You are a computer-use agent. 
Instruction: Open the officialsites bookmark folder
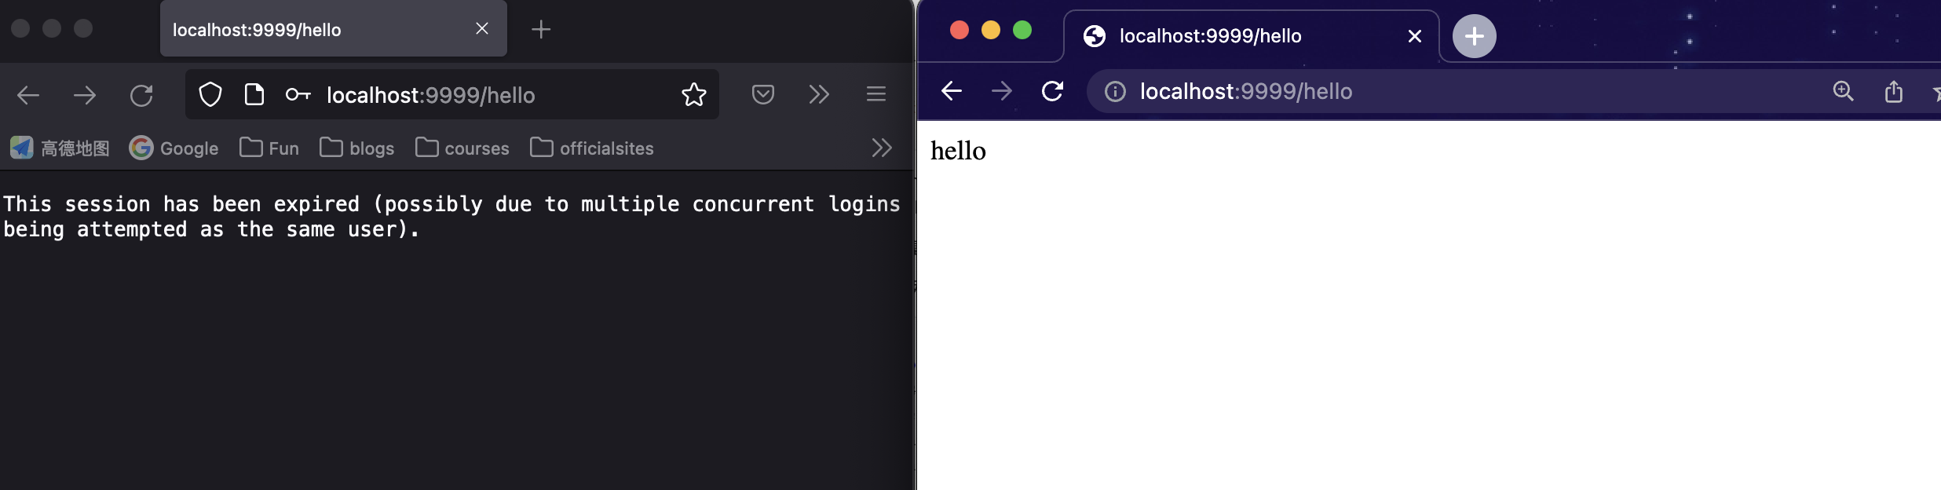pyautogui.click(x=592, y=148)
